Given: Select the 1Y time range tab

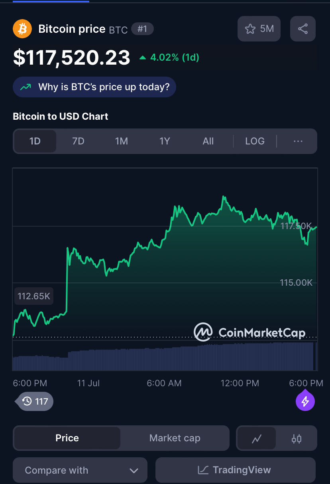Looking at the screenshot, I should tap(165, 141).
